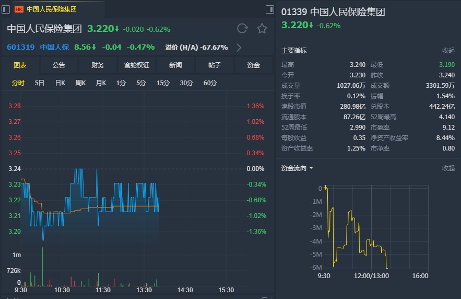
Task: Open the 资金流向 dropdown
Action: 297,168
